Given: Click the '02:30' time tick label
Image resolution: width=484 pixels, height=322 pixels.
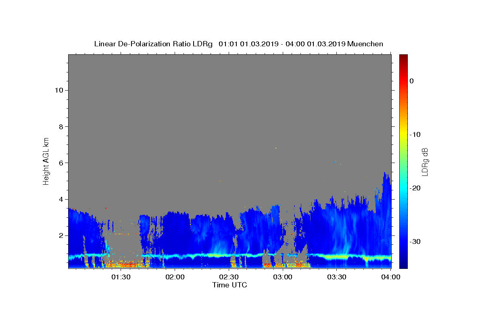Looking at the screenshot, I should tap(229, 277).
